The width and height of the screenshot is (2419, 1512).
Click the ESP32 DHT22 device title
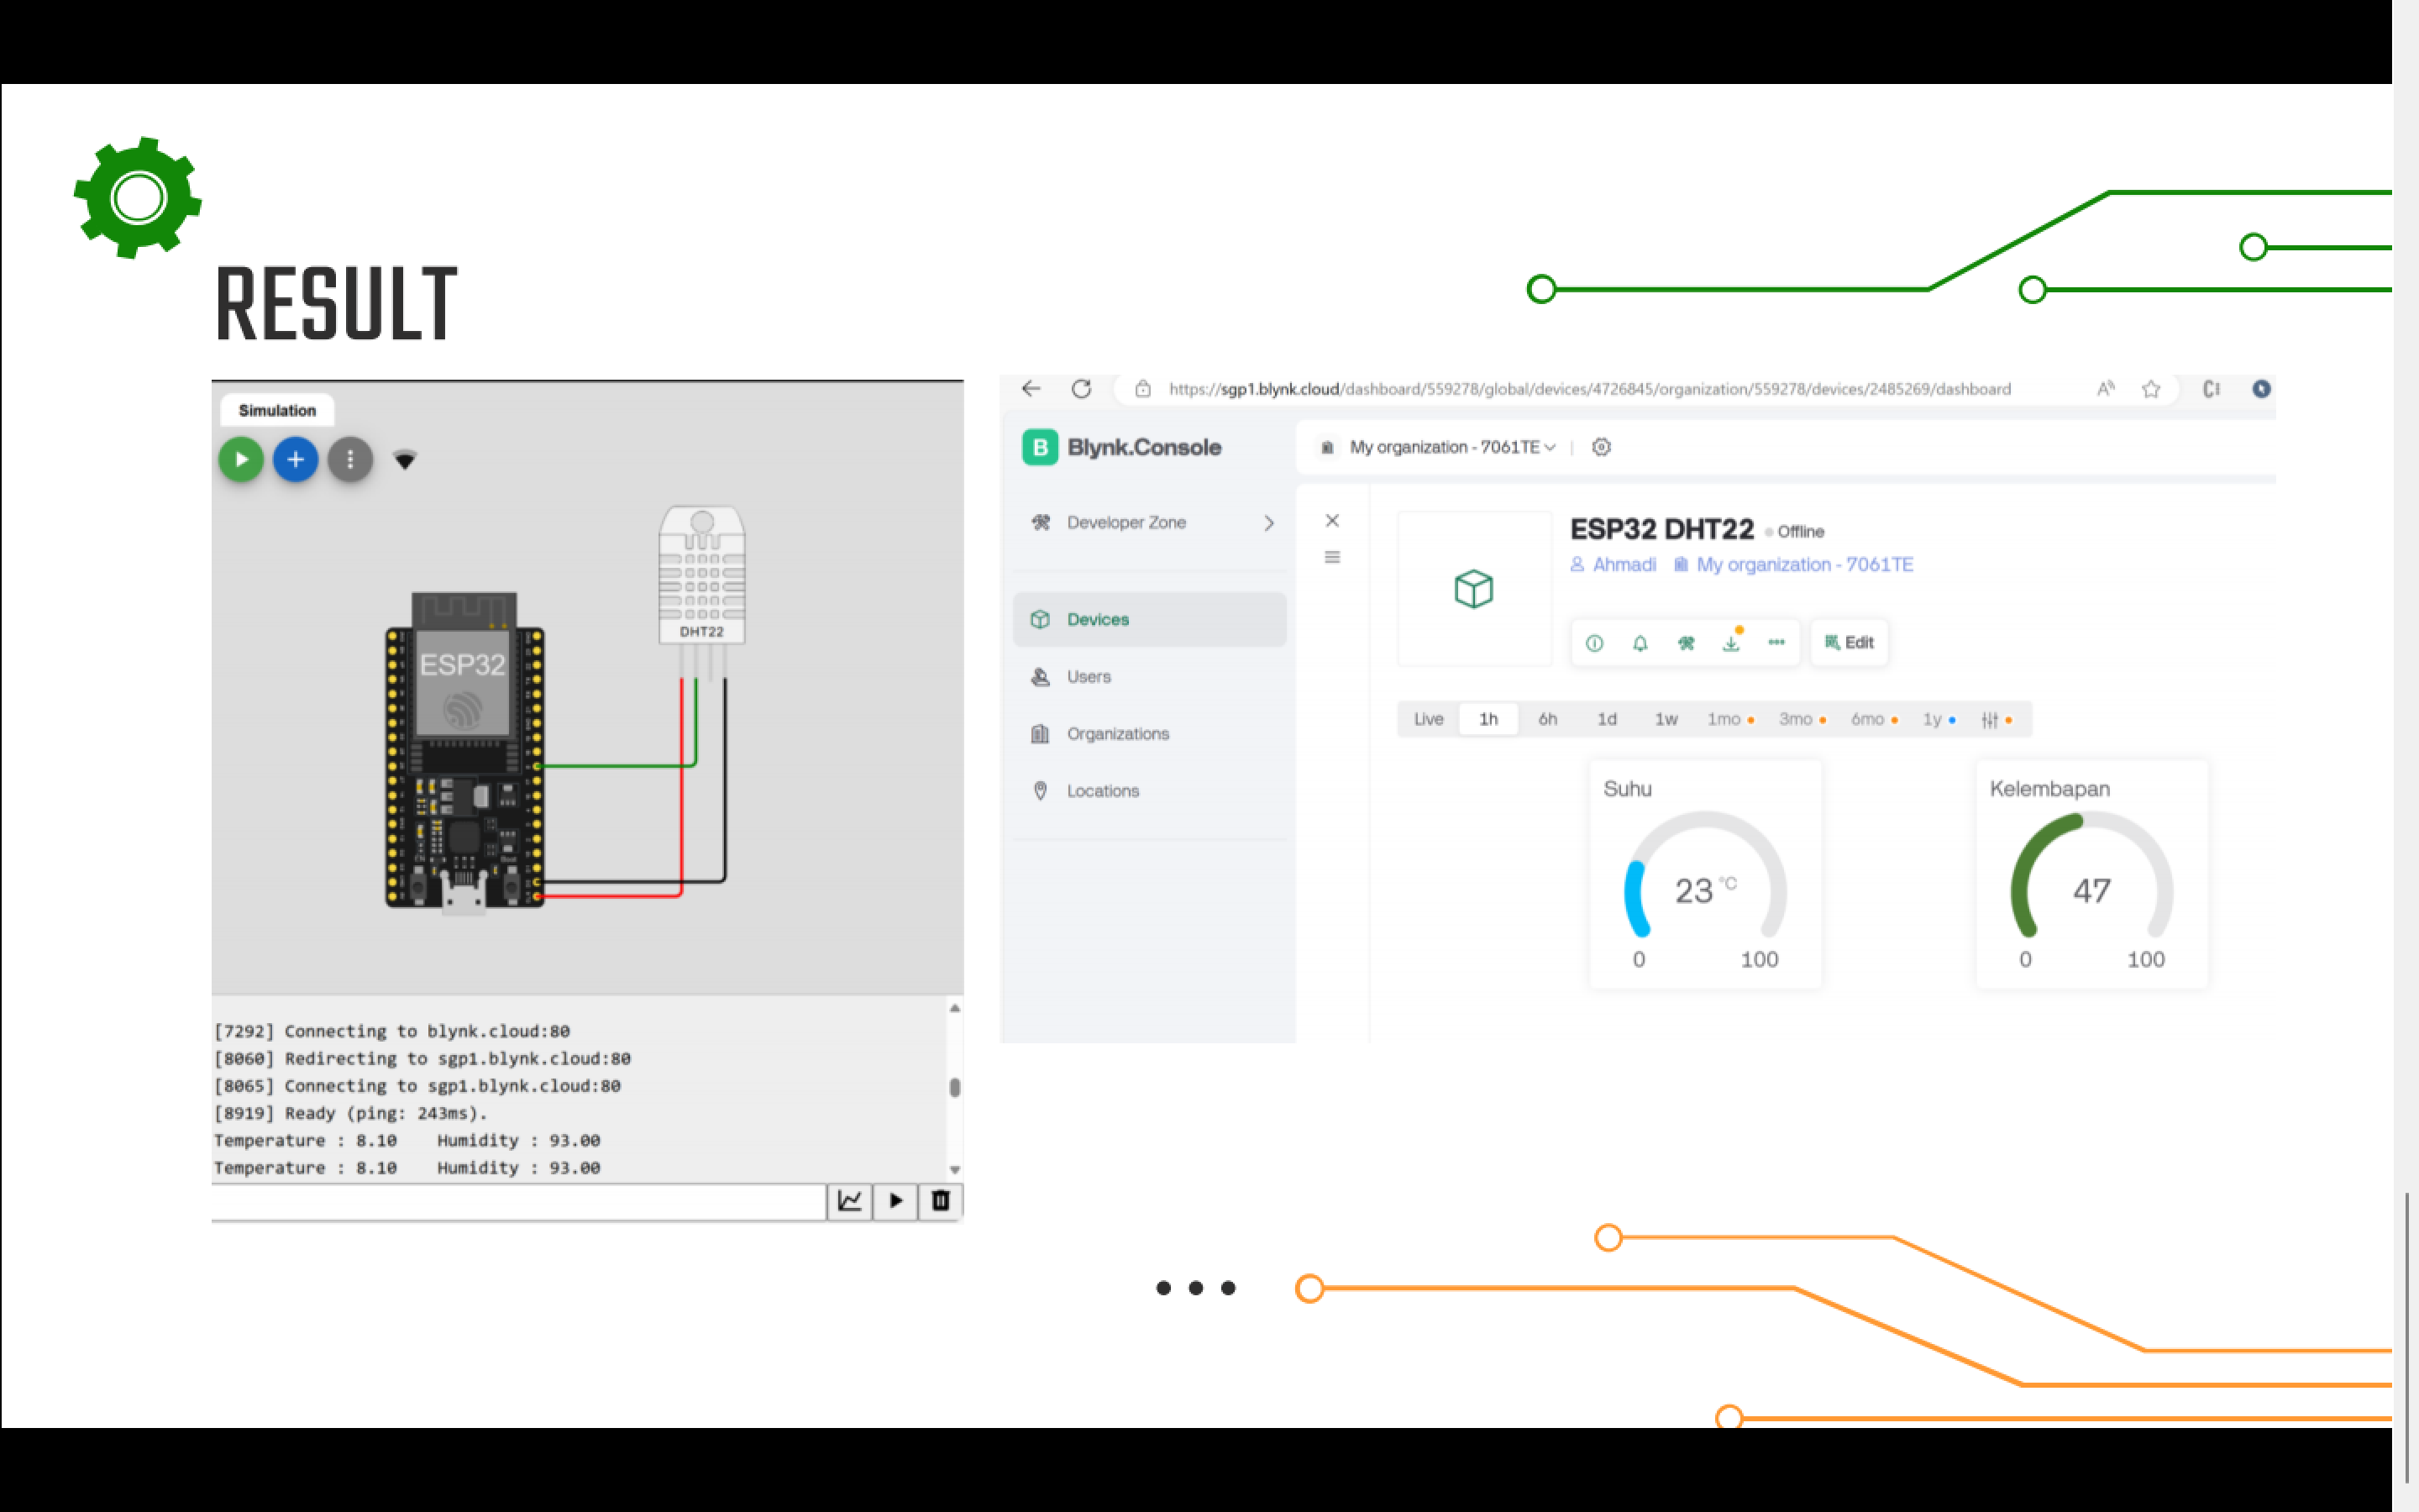[x=1661, y=529]
